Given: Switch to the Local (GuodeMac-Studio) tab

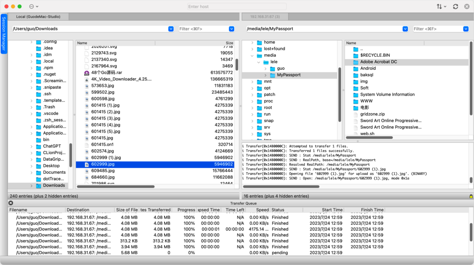Looking at the screenshot, I should pos(38,17).
